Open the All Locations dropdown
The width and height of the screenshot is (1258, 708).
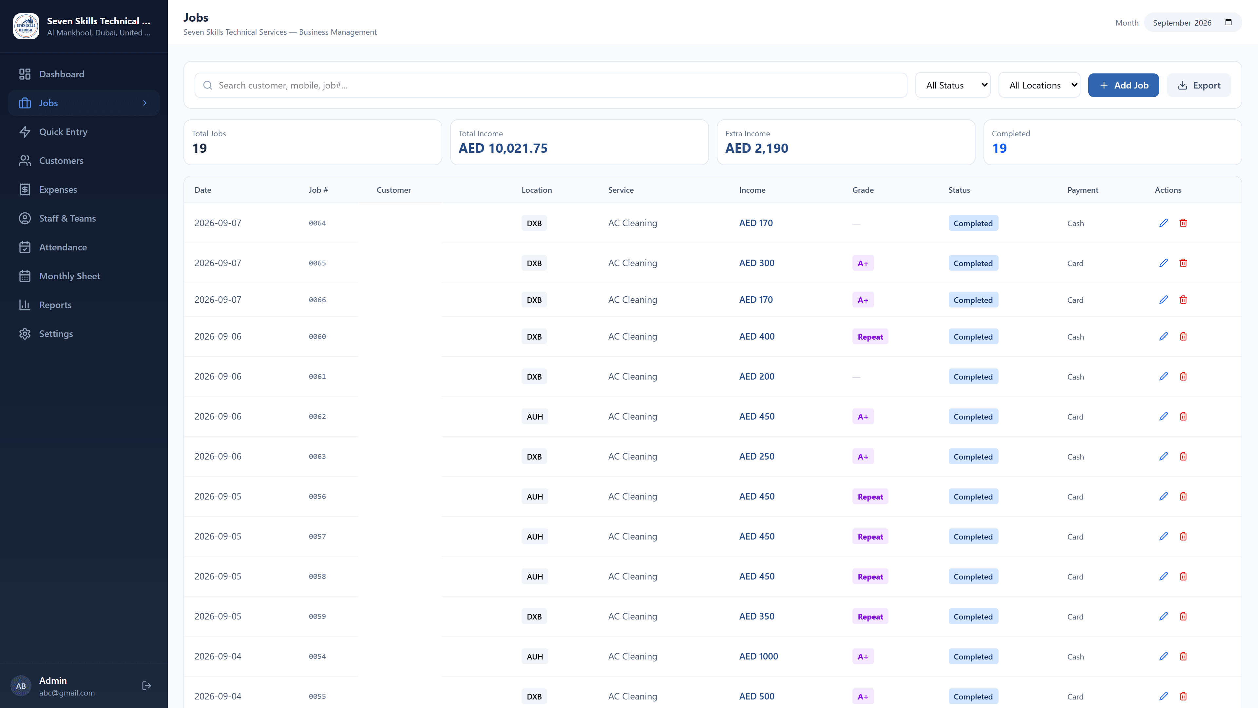point(1039,86)
